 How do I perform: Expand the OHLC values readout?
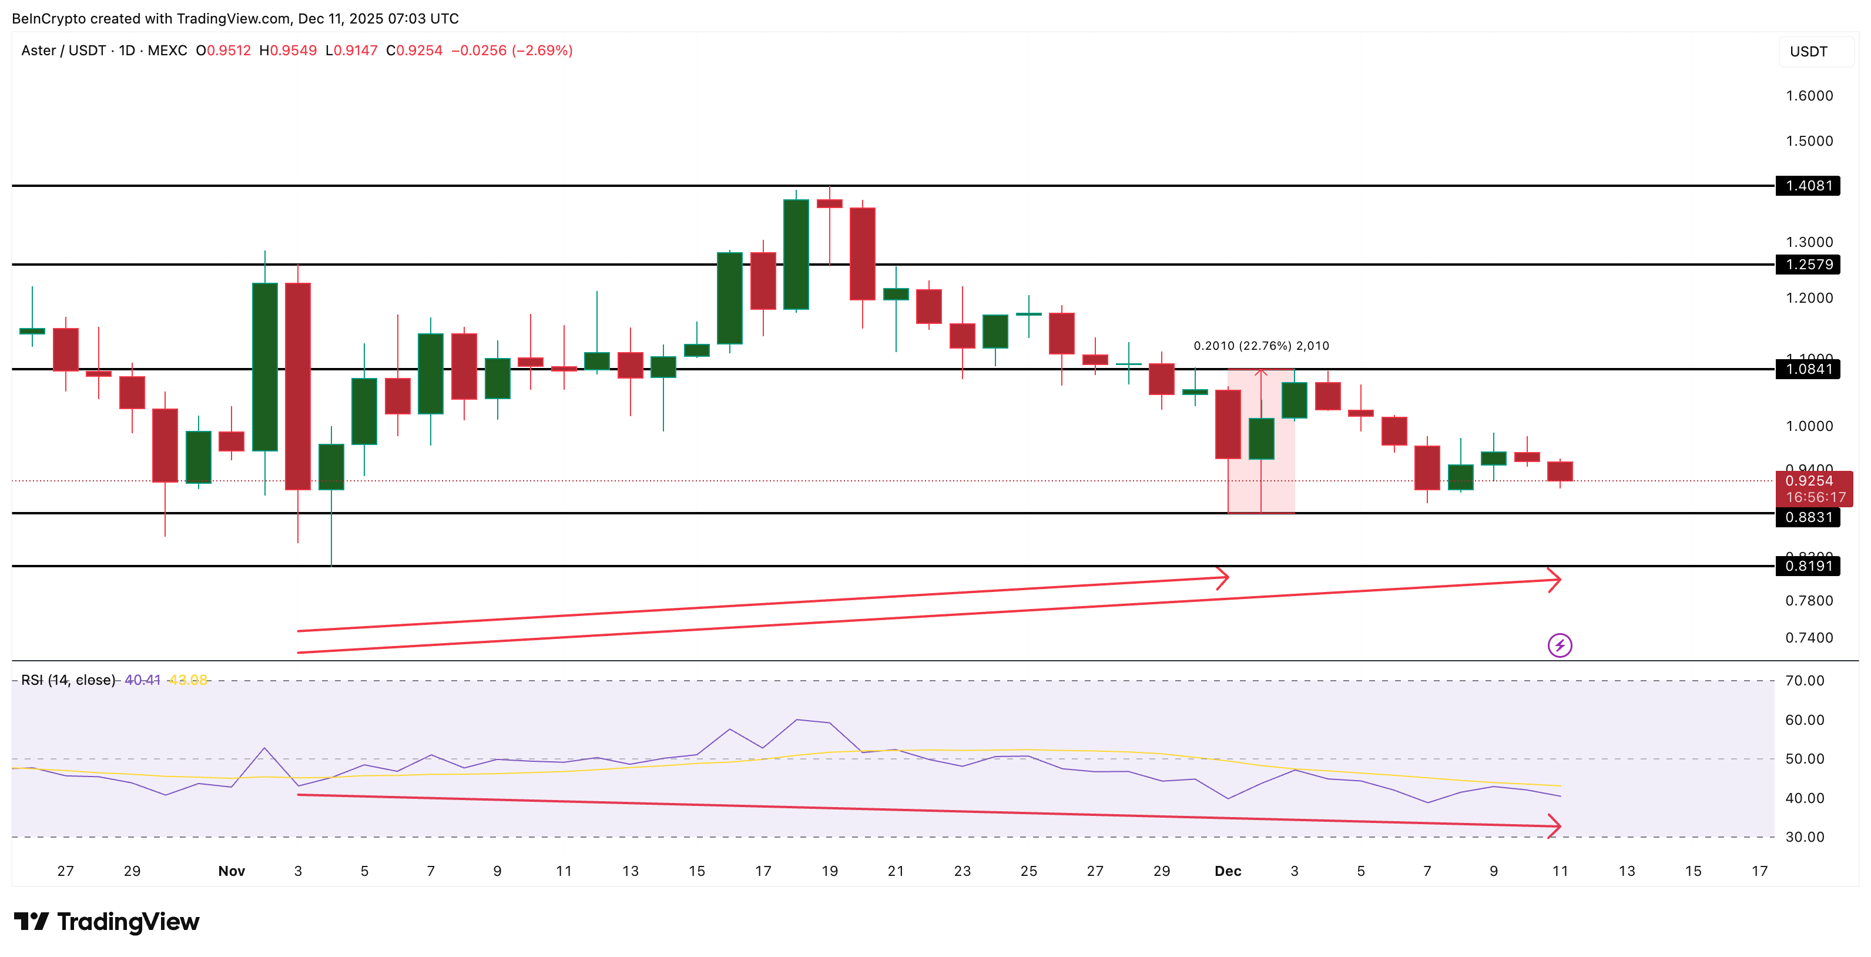click(385, 51)
